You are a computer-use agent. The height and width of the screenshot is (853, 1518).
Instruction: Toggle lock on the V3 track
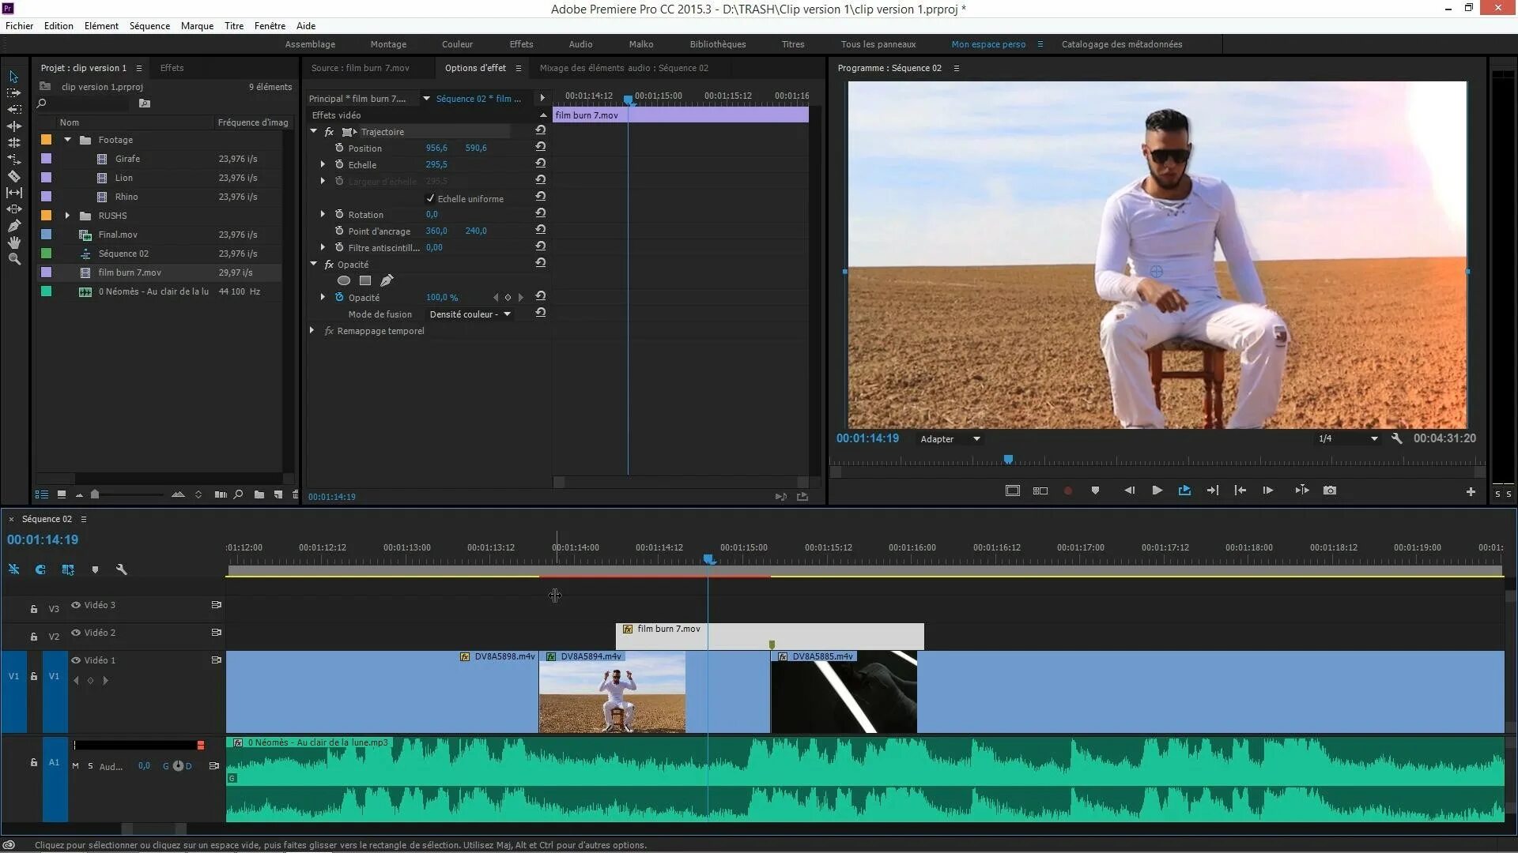[x=34, y=609]
